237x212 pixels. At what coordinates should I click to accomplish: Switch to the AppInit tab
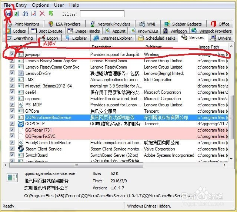click(115, 31)
